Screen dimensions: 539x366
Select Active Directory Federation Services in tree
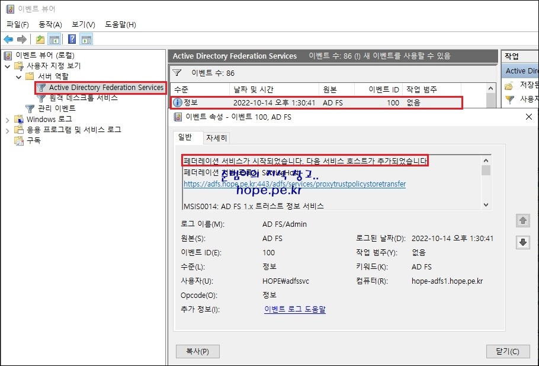[106, 88]
